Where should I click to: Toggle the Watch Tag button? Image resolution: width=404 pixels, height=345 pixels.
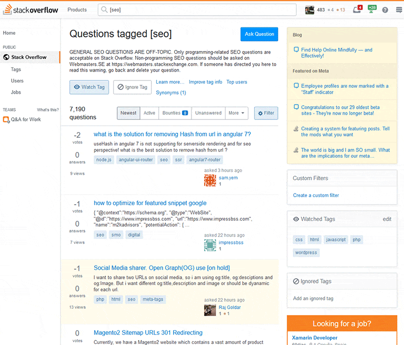point(89,87)
